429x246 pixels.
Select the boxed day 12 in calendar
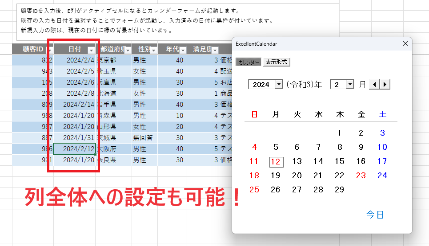click(x=276, y=162)
